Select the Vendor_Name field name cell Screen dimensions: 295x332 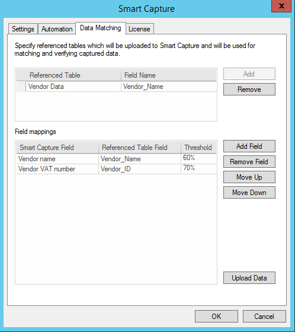(x=169, y=87)
